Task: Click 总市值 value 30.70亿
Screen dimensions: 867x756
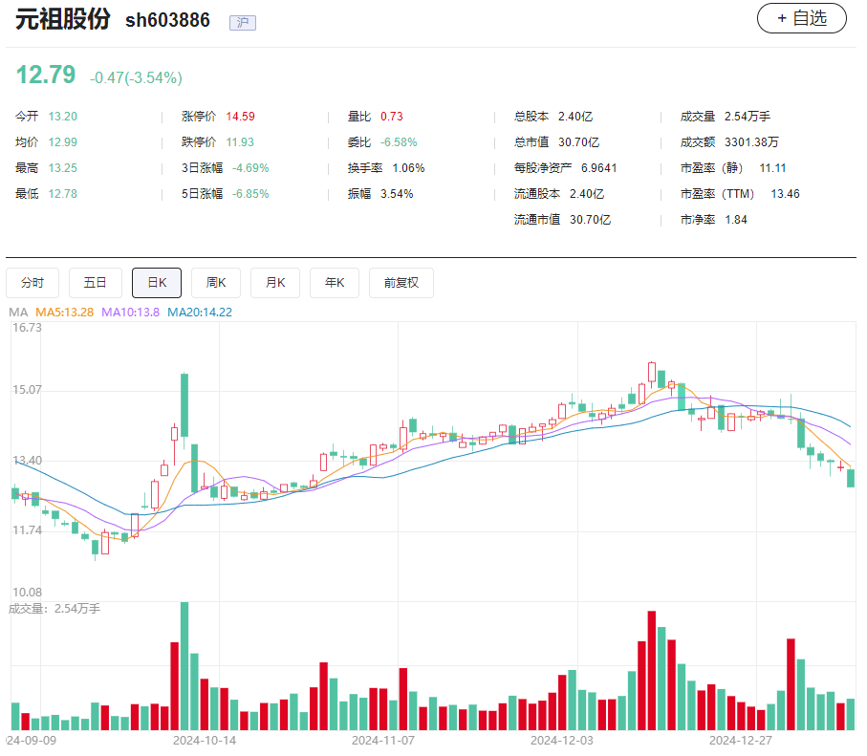Action: coord(578,142)
